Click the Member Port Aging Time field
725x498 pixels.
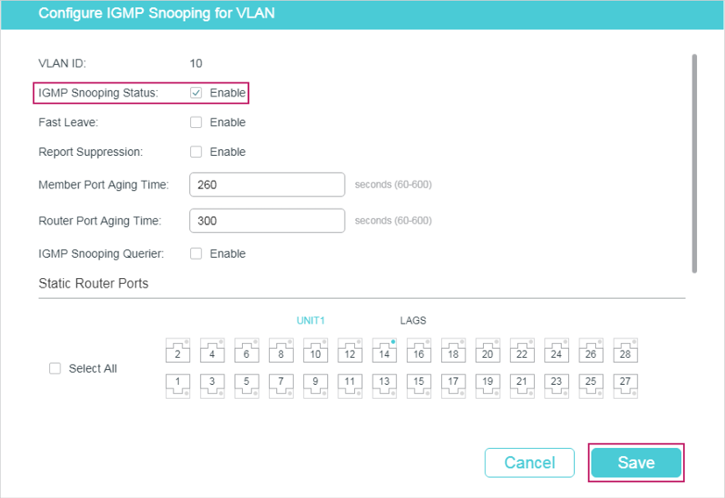(267, 185)
